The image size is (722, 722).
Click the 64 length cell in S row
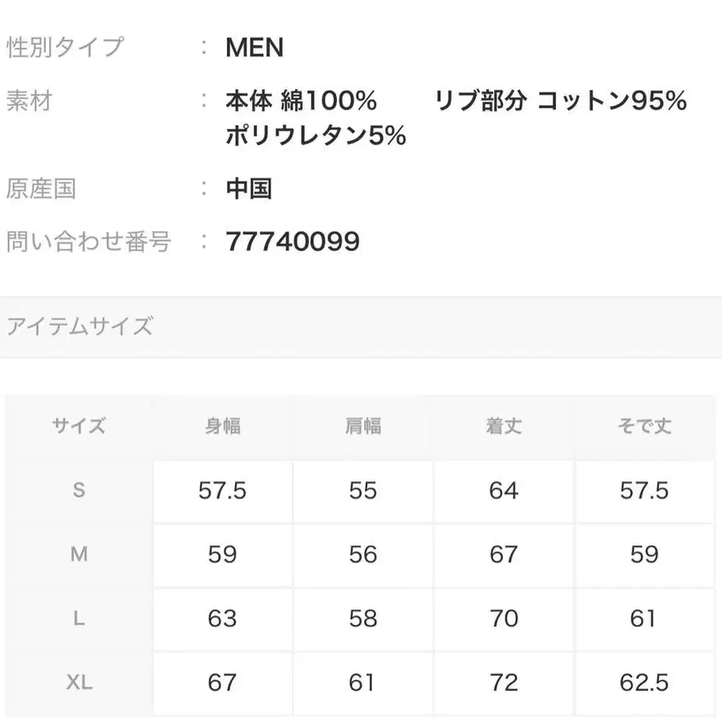click(x=503, y=490)
